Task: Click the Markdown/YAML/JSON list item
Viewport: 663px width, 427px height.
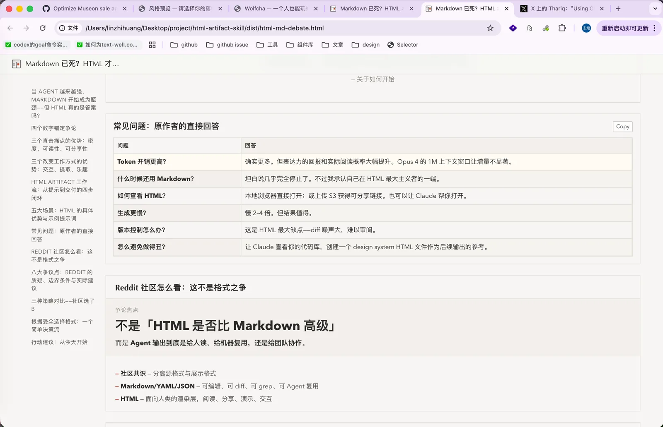Action: (x=217, y=386)
